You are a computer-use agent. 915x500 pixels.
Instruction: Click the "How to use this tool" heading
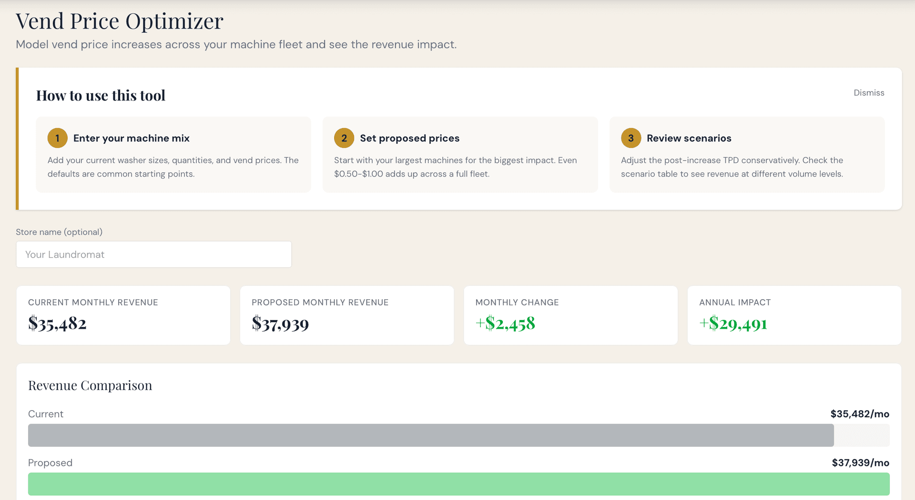101,95
